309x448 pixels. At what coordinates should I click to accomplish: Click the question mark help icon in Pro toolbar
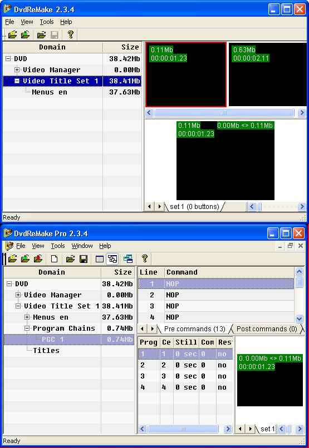(x=145, y=259)
